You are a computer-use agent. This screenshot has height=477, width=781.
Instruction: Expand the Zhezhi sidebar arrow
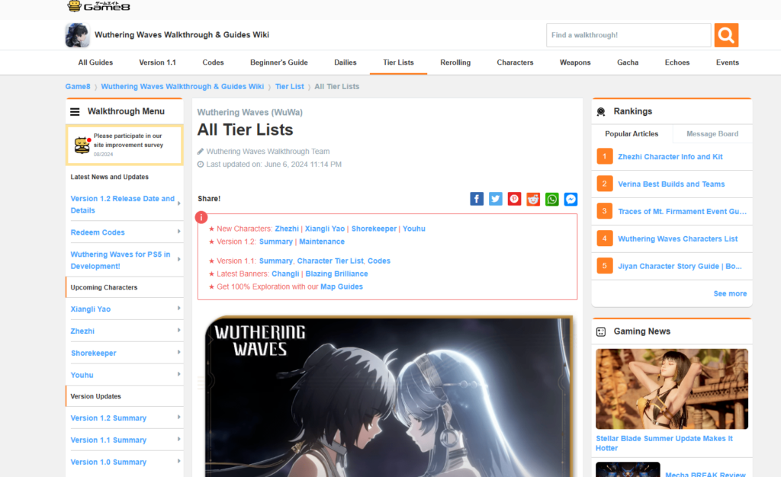tap(178, 330)
